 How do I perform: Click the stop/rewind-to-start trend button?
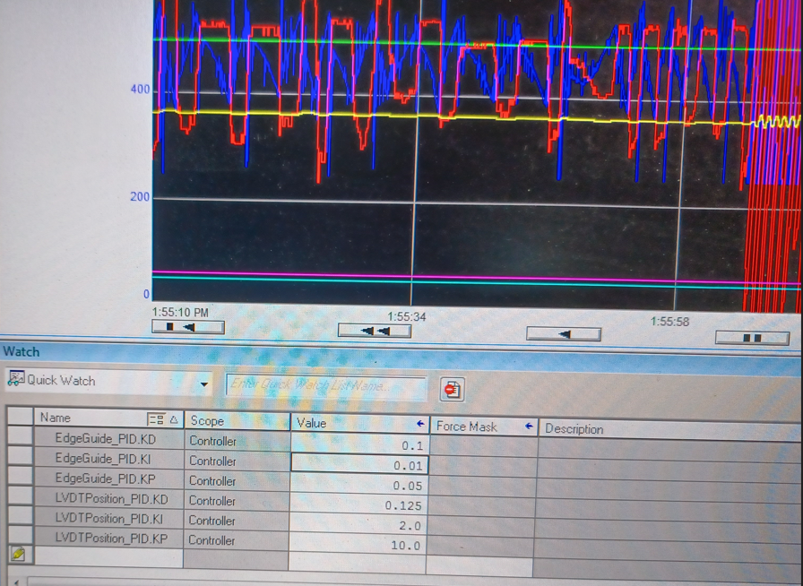click(188, 327)
